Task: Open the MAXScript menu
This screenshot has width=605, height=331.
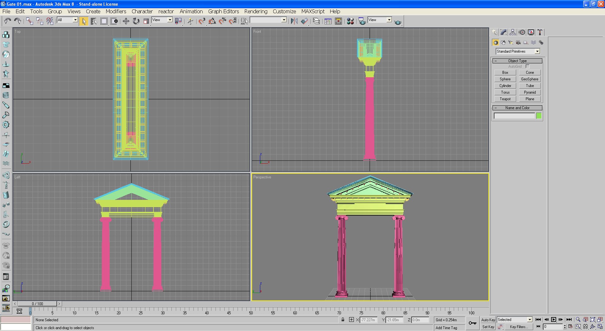Action: pos(313,11)
